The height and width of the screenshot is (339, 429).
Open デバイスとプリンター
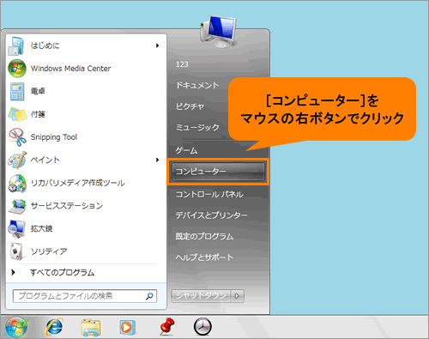[x=212, y=215]
